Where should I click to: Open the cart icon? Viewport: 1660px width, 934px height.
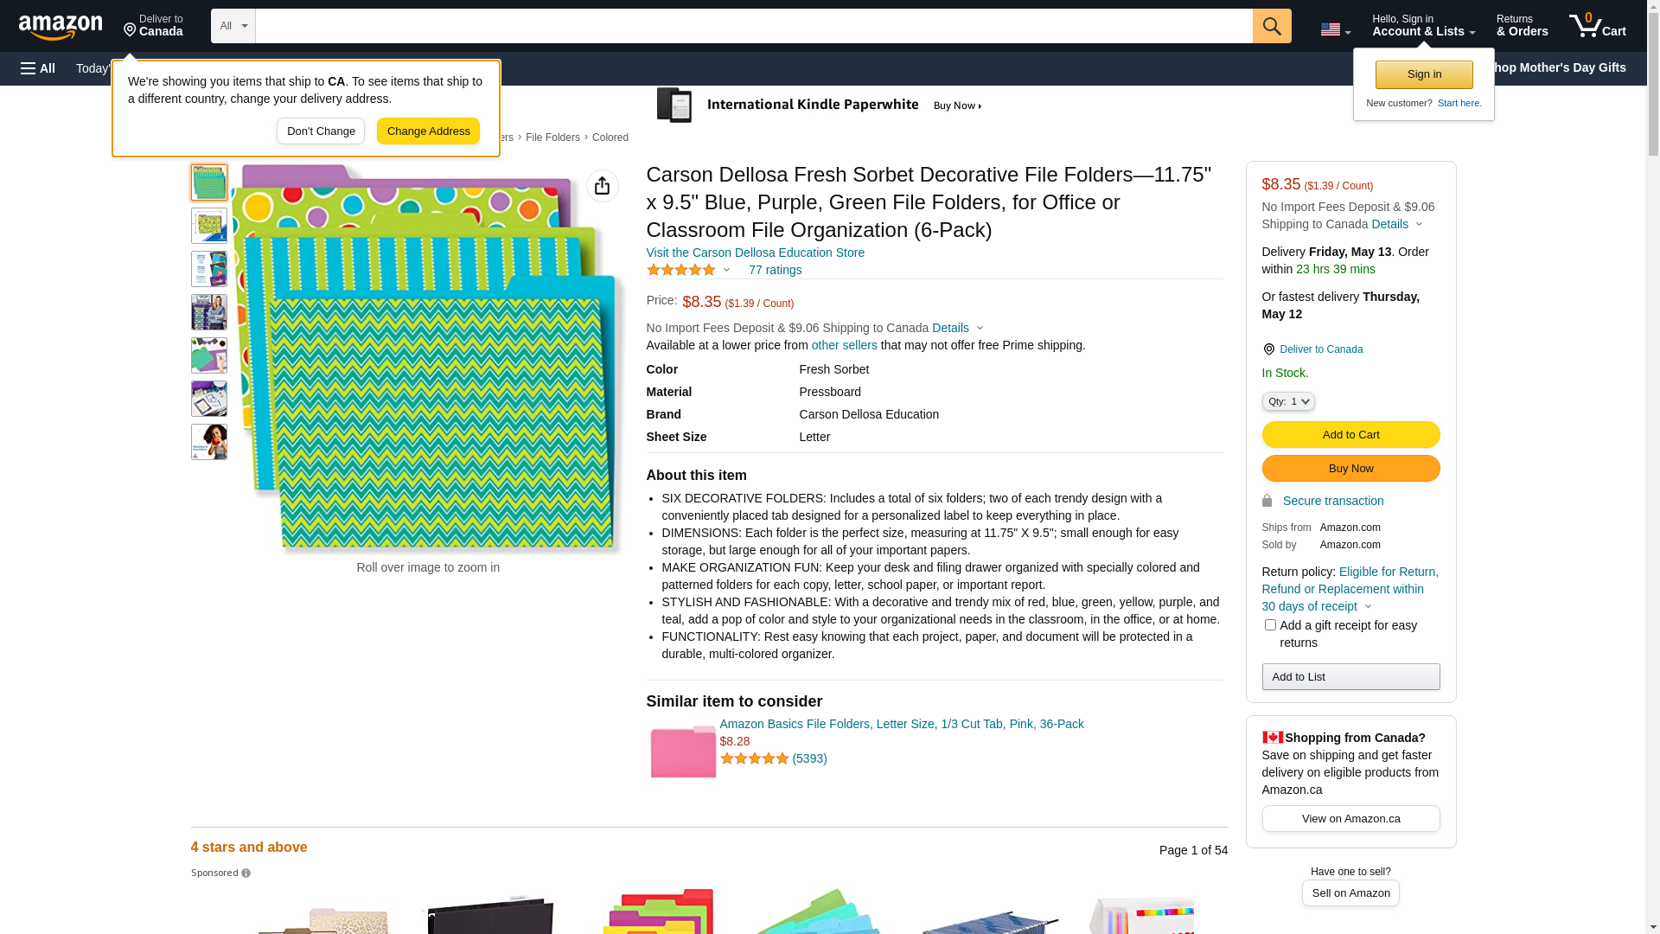[x=1597, y=26]
